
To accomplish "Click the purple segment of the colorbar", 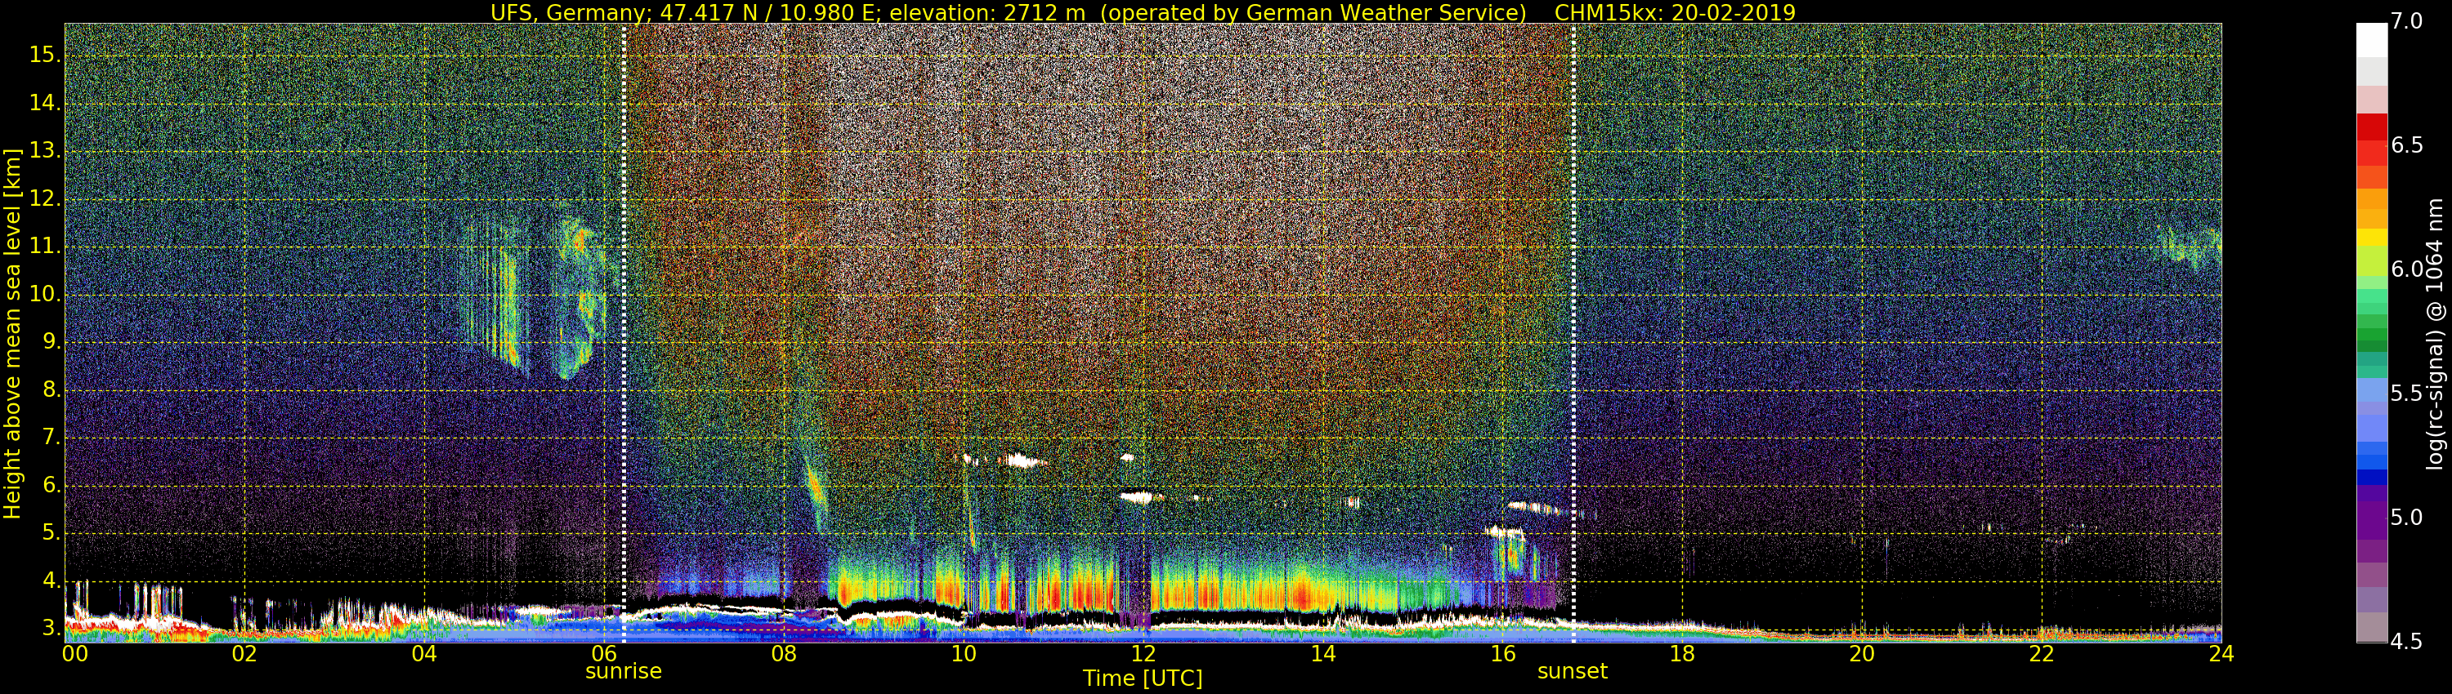I will tap(2371, 521).
